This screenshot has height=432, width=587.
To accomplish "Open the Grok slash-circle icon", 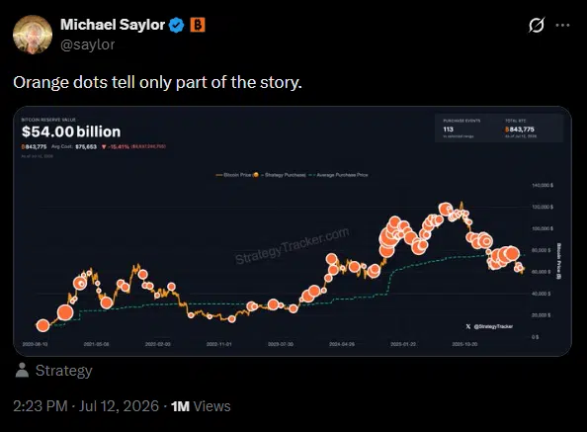I will [x=537, y=25].
